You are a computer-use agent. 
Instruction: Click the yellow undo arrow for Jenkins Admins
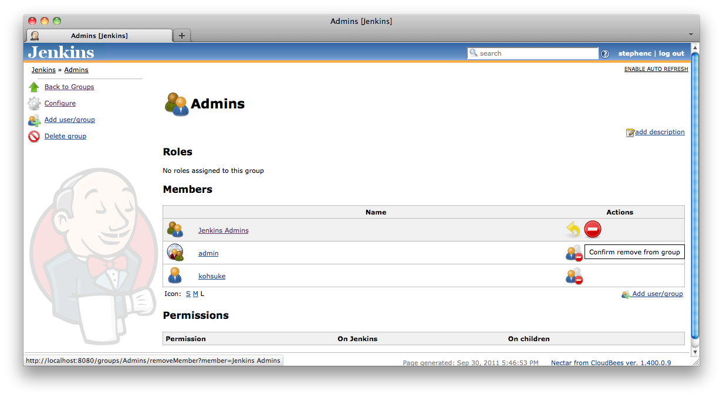573,230
